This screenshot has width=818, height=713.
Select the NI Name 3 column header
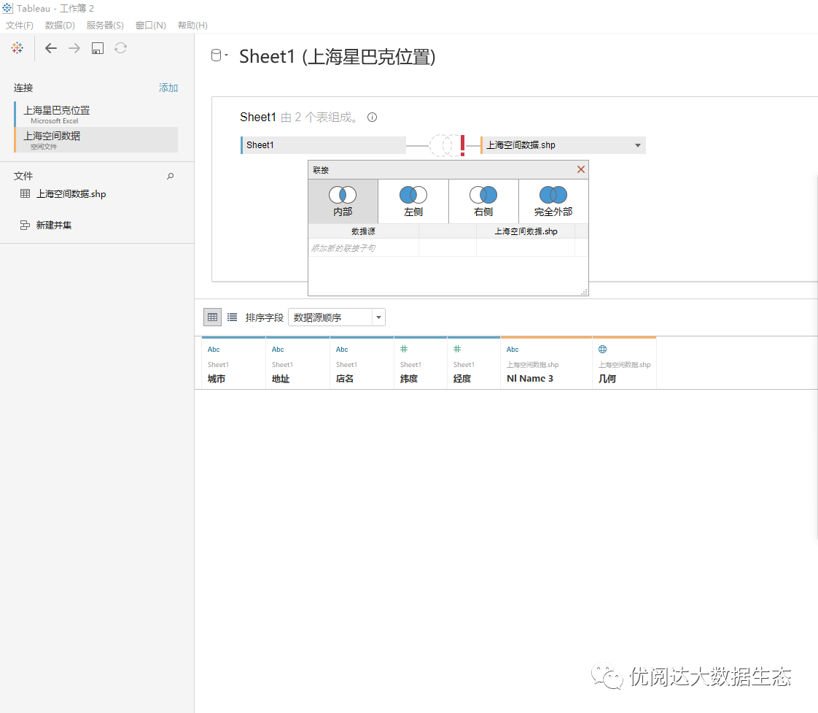click(x=546, y=363)
